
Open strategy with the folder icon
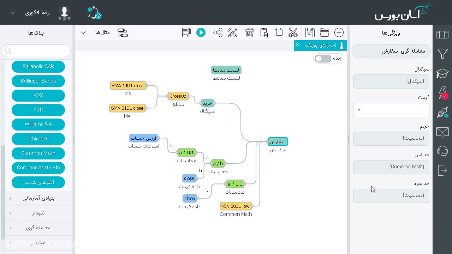pyautogui.click(x=325, y=32)
